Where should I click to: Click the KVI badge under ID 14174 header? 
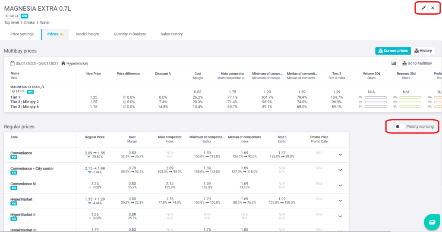[25, 16]
